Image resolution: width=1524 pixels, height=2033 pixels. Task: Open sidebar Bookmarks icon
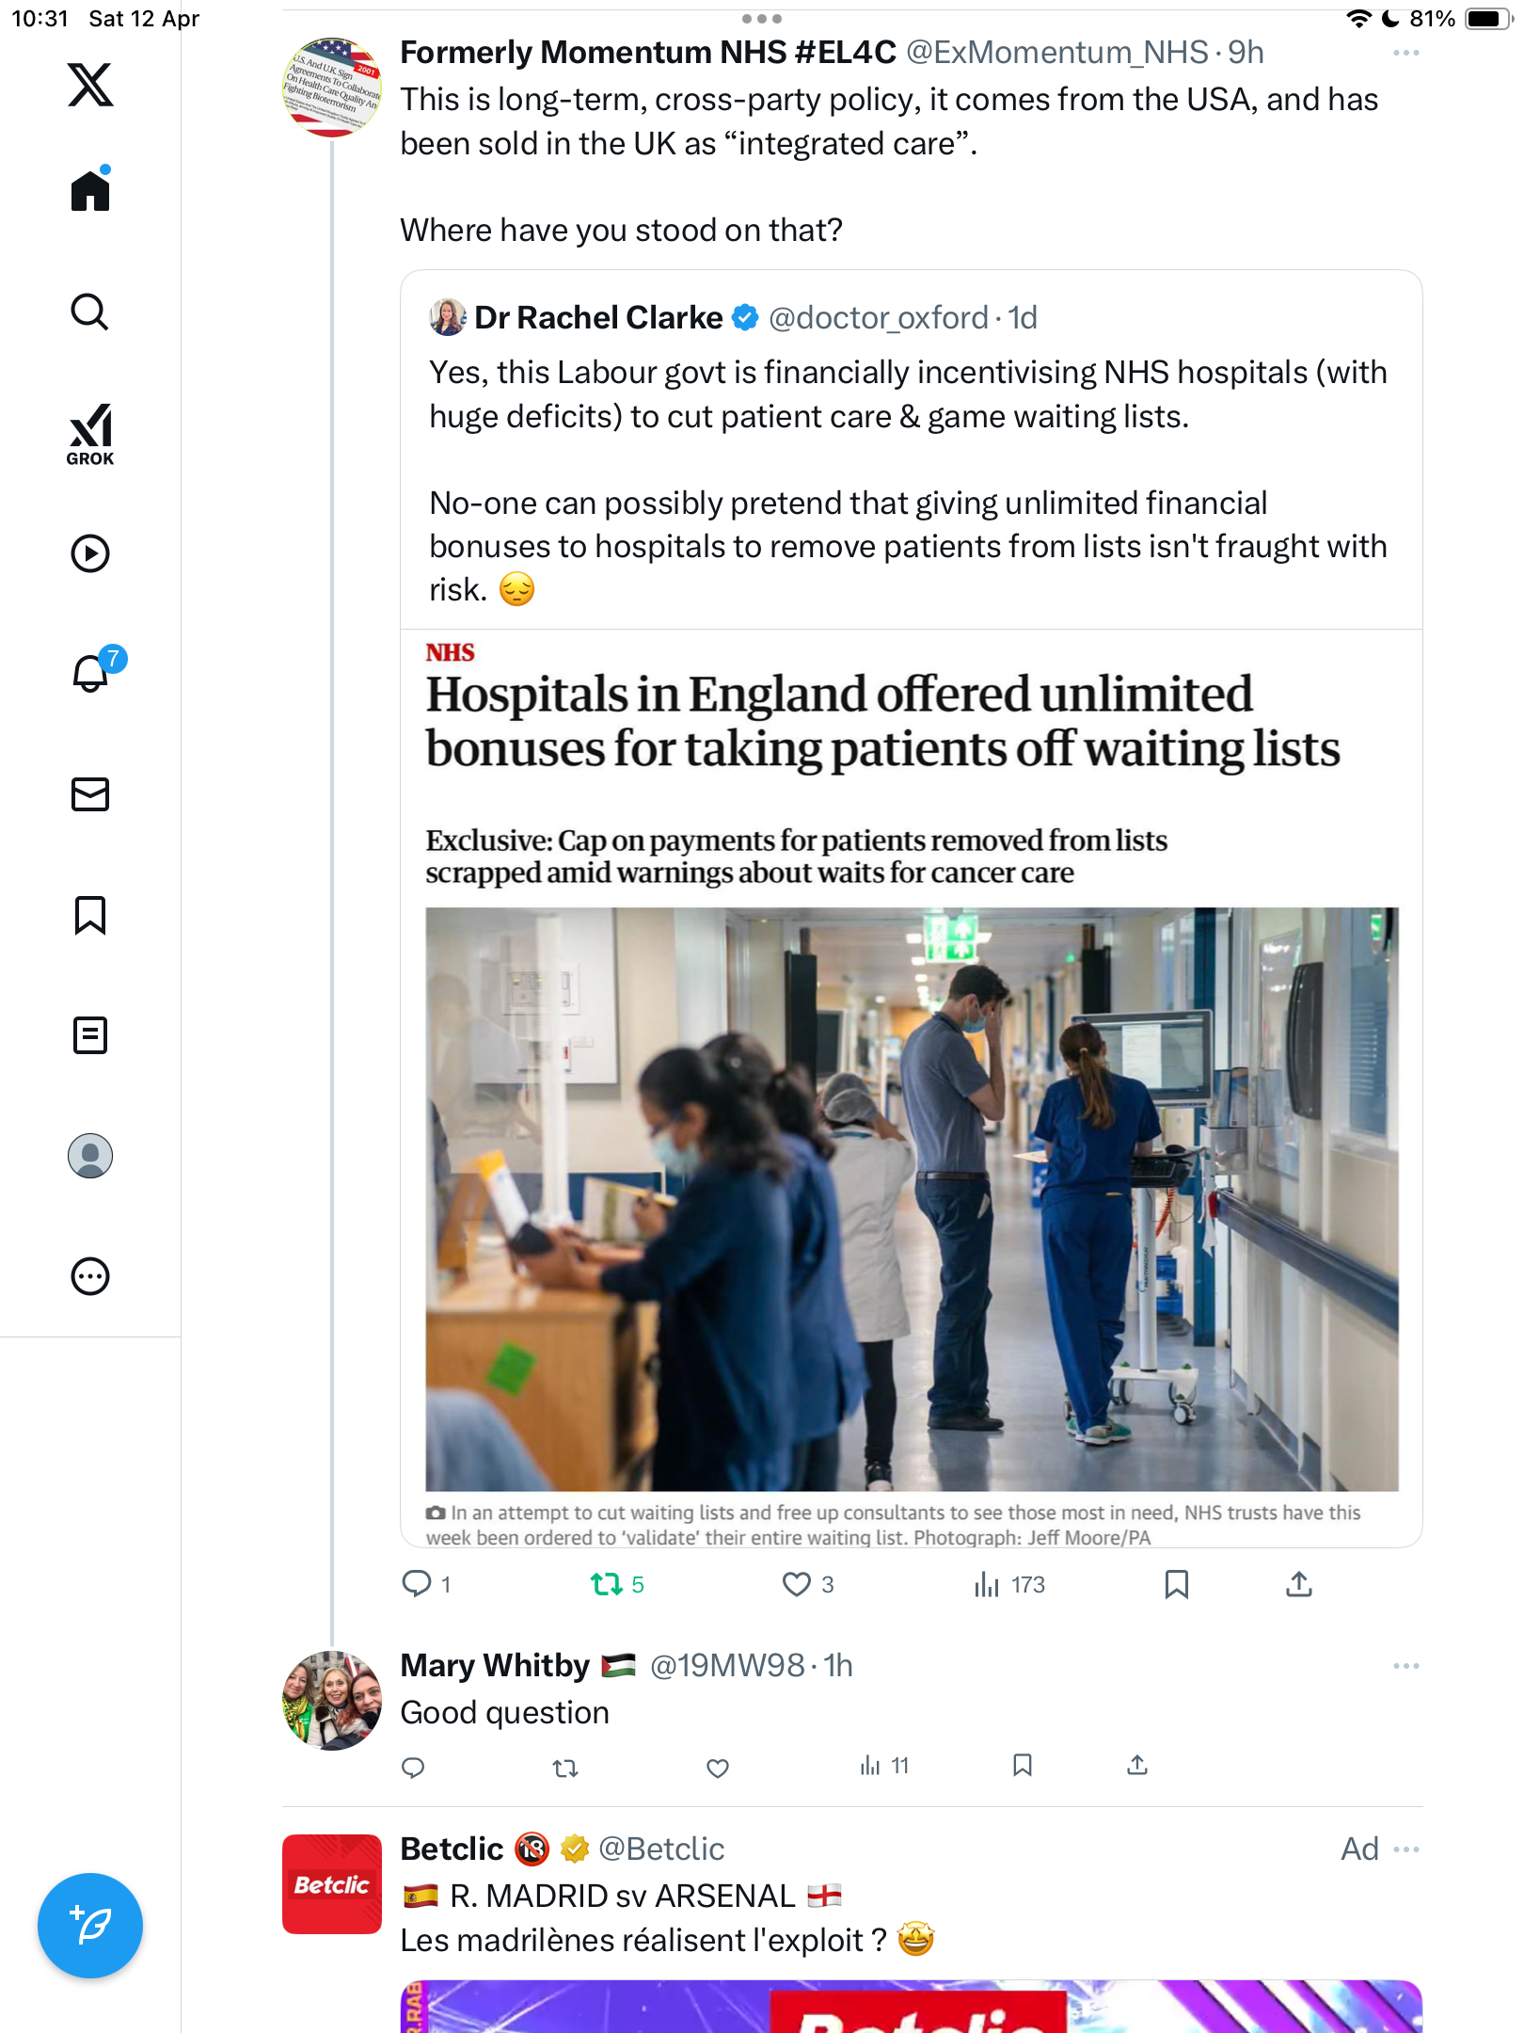pyautogui.click(x=90, y=915)
